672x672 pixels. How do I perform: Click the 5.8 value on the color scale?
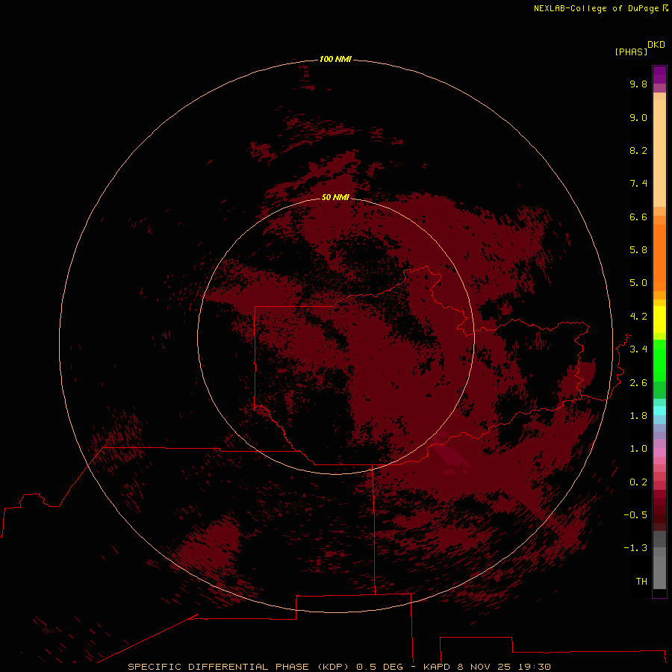[638, 250]
